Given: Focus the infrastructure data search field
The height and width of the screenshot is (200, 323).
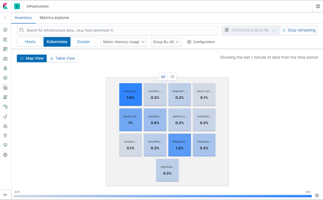Looking at the screenshot, I should 117,30.
